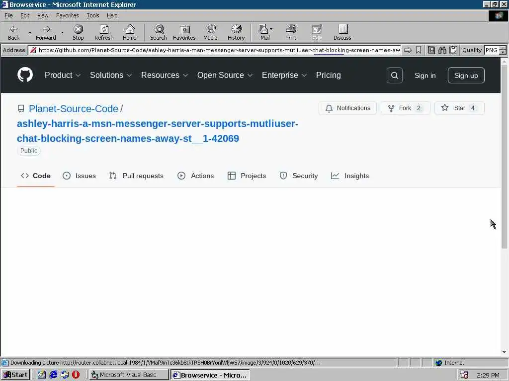Open the File menu
The height and width of the screenshot is (381, 509).
(8, 15)
